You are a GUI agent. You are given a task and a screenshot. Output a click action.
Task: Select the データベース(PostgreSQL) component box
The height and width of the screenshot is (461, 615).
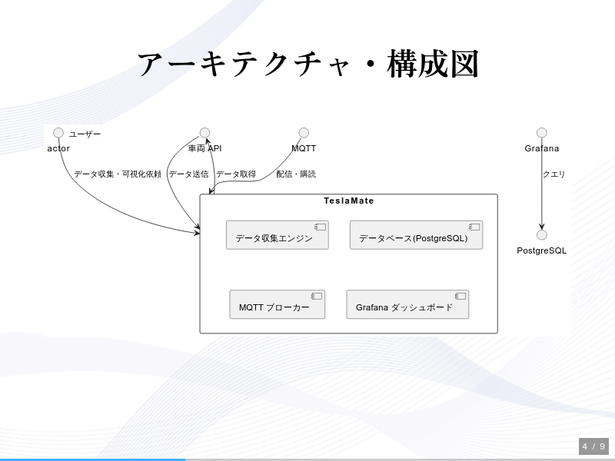pos(416,235)
